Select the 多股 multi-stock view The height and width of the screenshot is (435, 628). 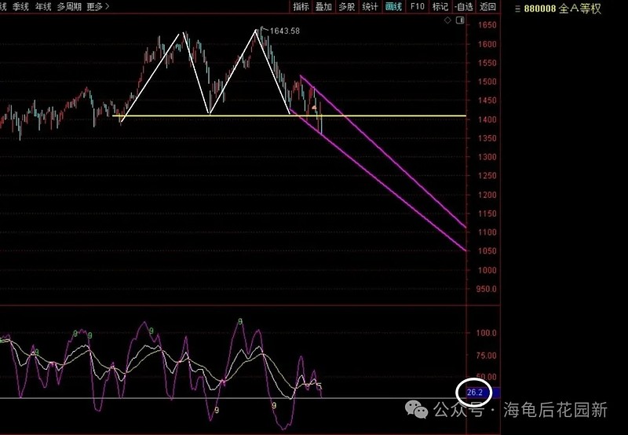pos(347,6)
